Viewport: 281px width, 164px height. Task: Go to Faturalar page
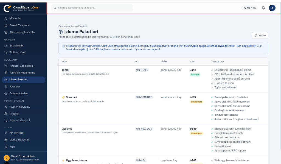pyautogui.click(x=24, y=87)
